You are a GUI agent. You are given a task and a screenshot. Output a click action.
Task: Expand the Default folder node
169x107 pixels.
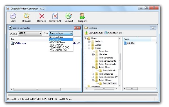[89, 41]
